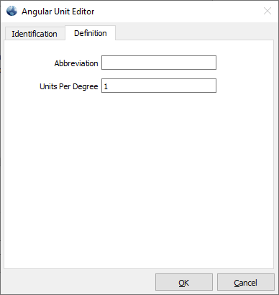This screenshot has height=295, width=279.
Task: Click the empty strip right of Definition tab
Action: (194, 32)
